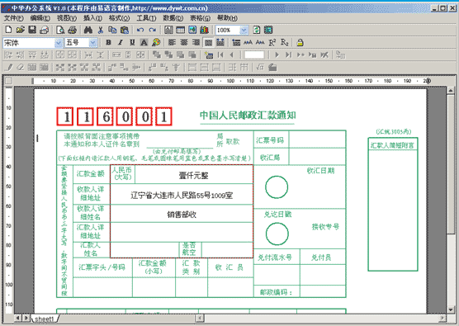Open the 视图(V) menu
Viewport: 459px width, 326px height.
click(x=67, y=18)
